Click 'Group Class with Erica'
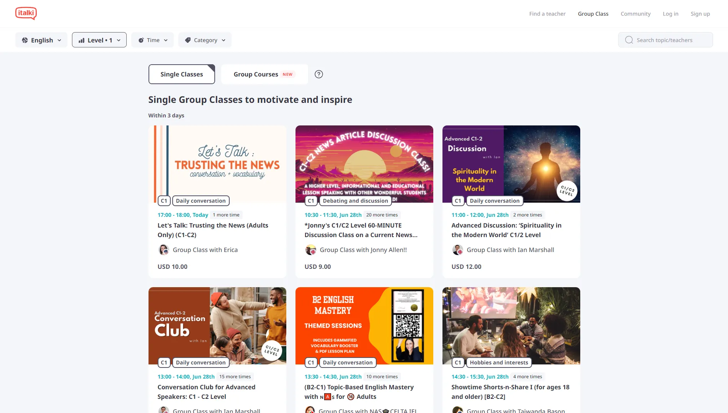The width and height of the screenshot is (728, 413). (x=205, y=250)
